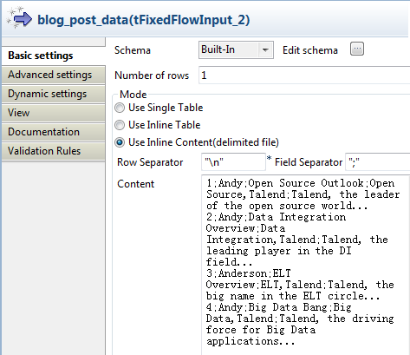Image resolution: width=410 pixels, height=355 pixels.
Task: Switch to the Dynamic settings tab
Action: point(54,94)
